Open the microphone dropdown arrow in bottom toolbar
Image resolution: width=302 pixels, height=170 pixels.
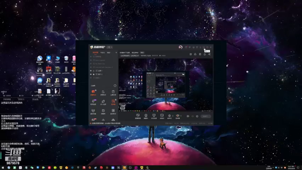click(x=173, y=116)
